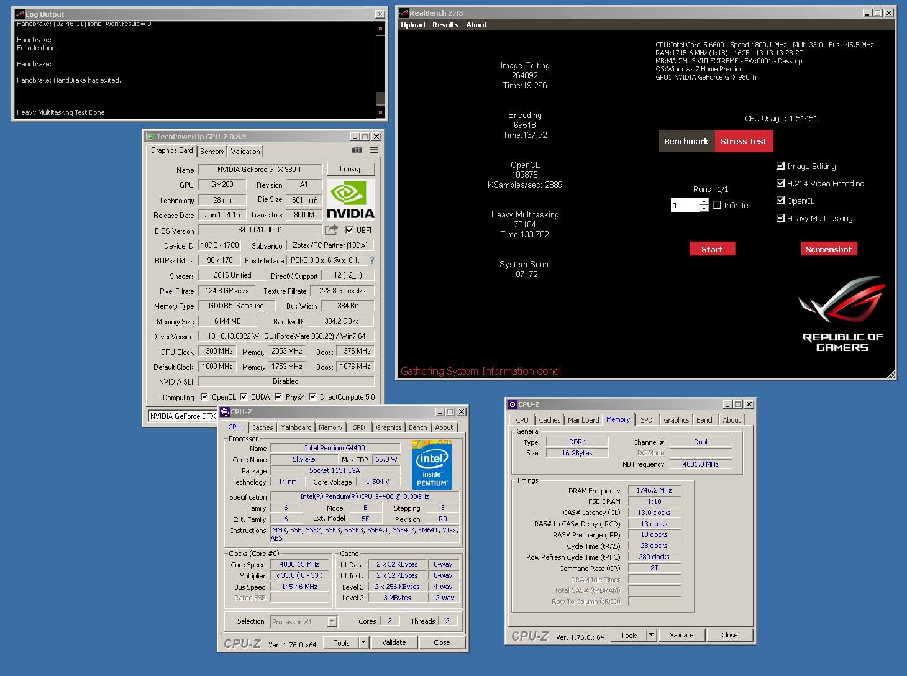Image resolution: width=907 pixels, height=676 pixels.
Task: Click the left CPU-Z window title icon
Action: (x=225, y=412)
